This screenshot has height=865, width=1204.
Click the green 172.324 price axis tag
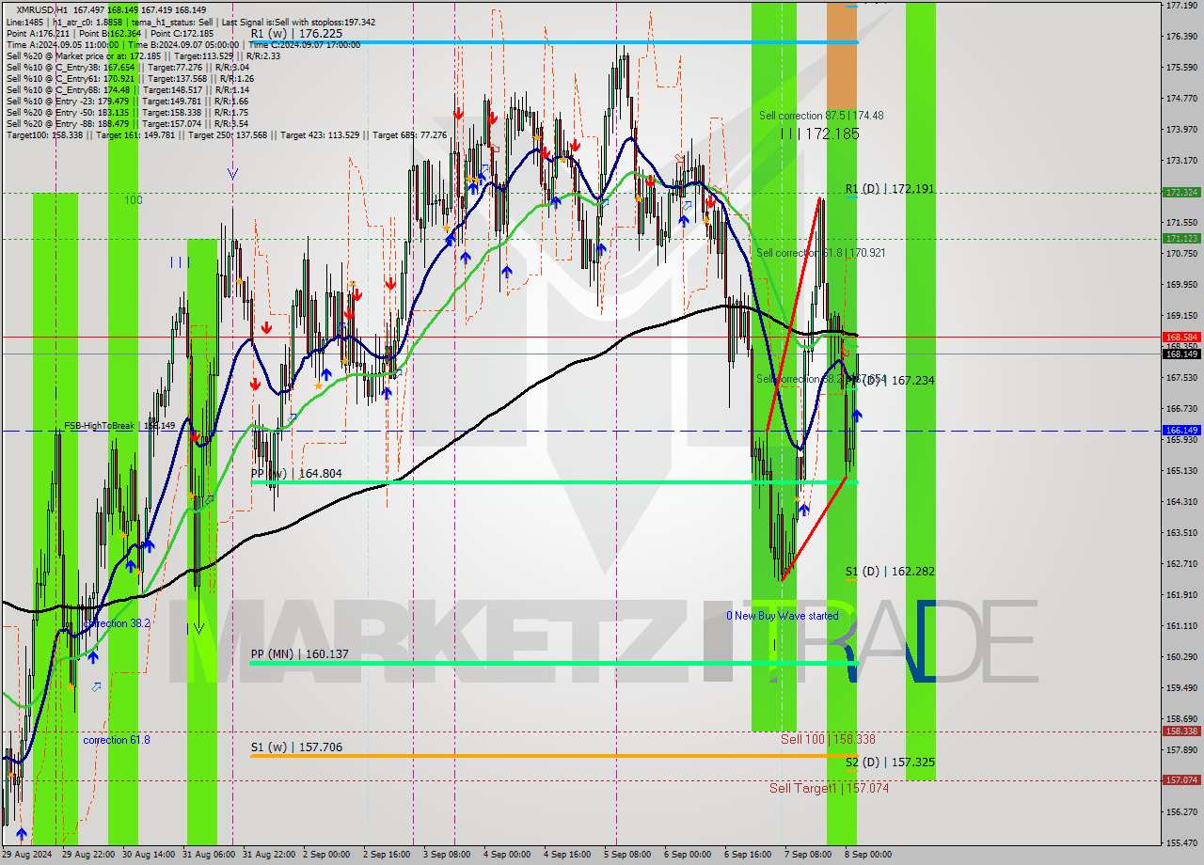tap(1181, 192)
